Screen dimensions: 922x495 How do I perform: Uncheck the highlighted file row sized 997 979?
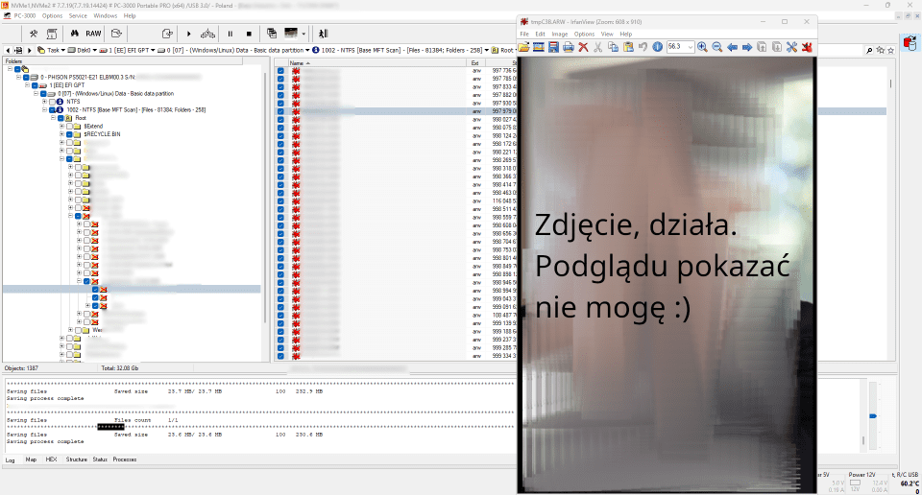[x=280, y=111]
